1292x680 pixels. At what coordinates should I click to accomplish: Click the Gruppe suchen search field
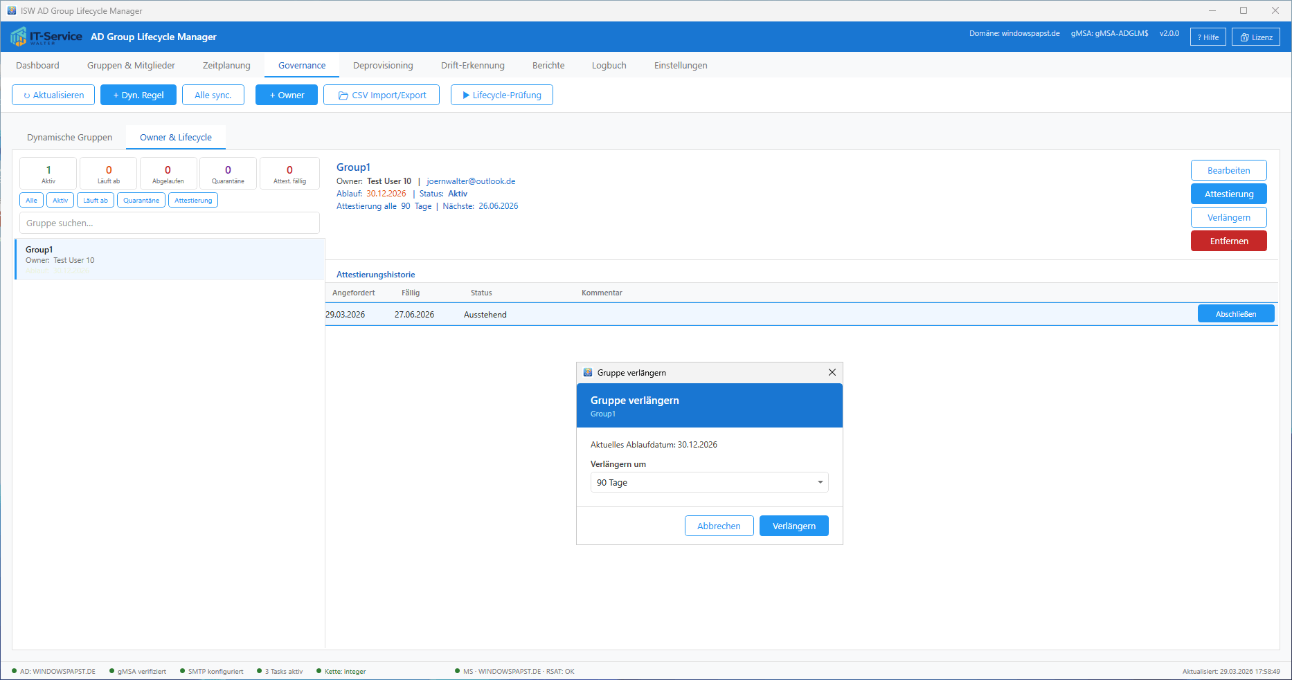point(169,223)
